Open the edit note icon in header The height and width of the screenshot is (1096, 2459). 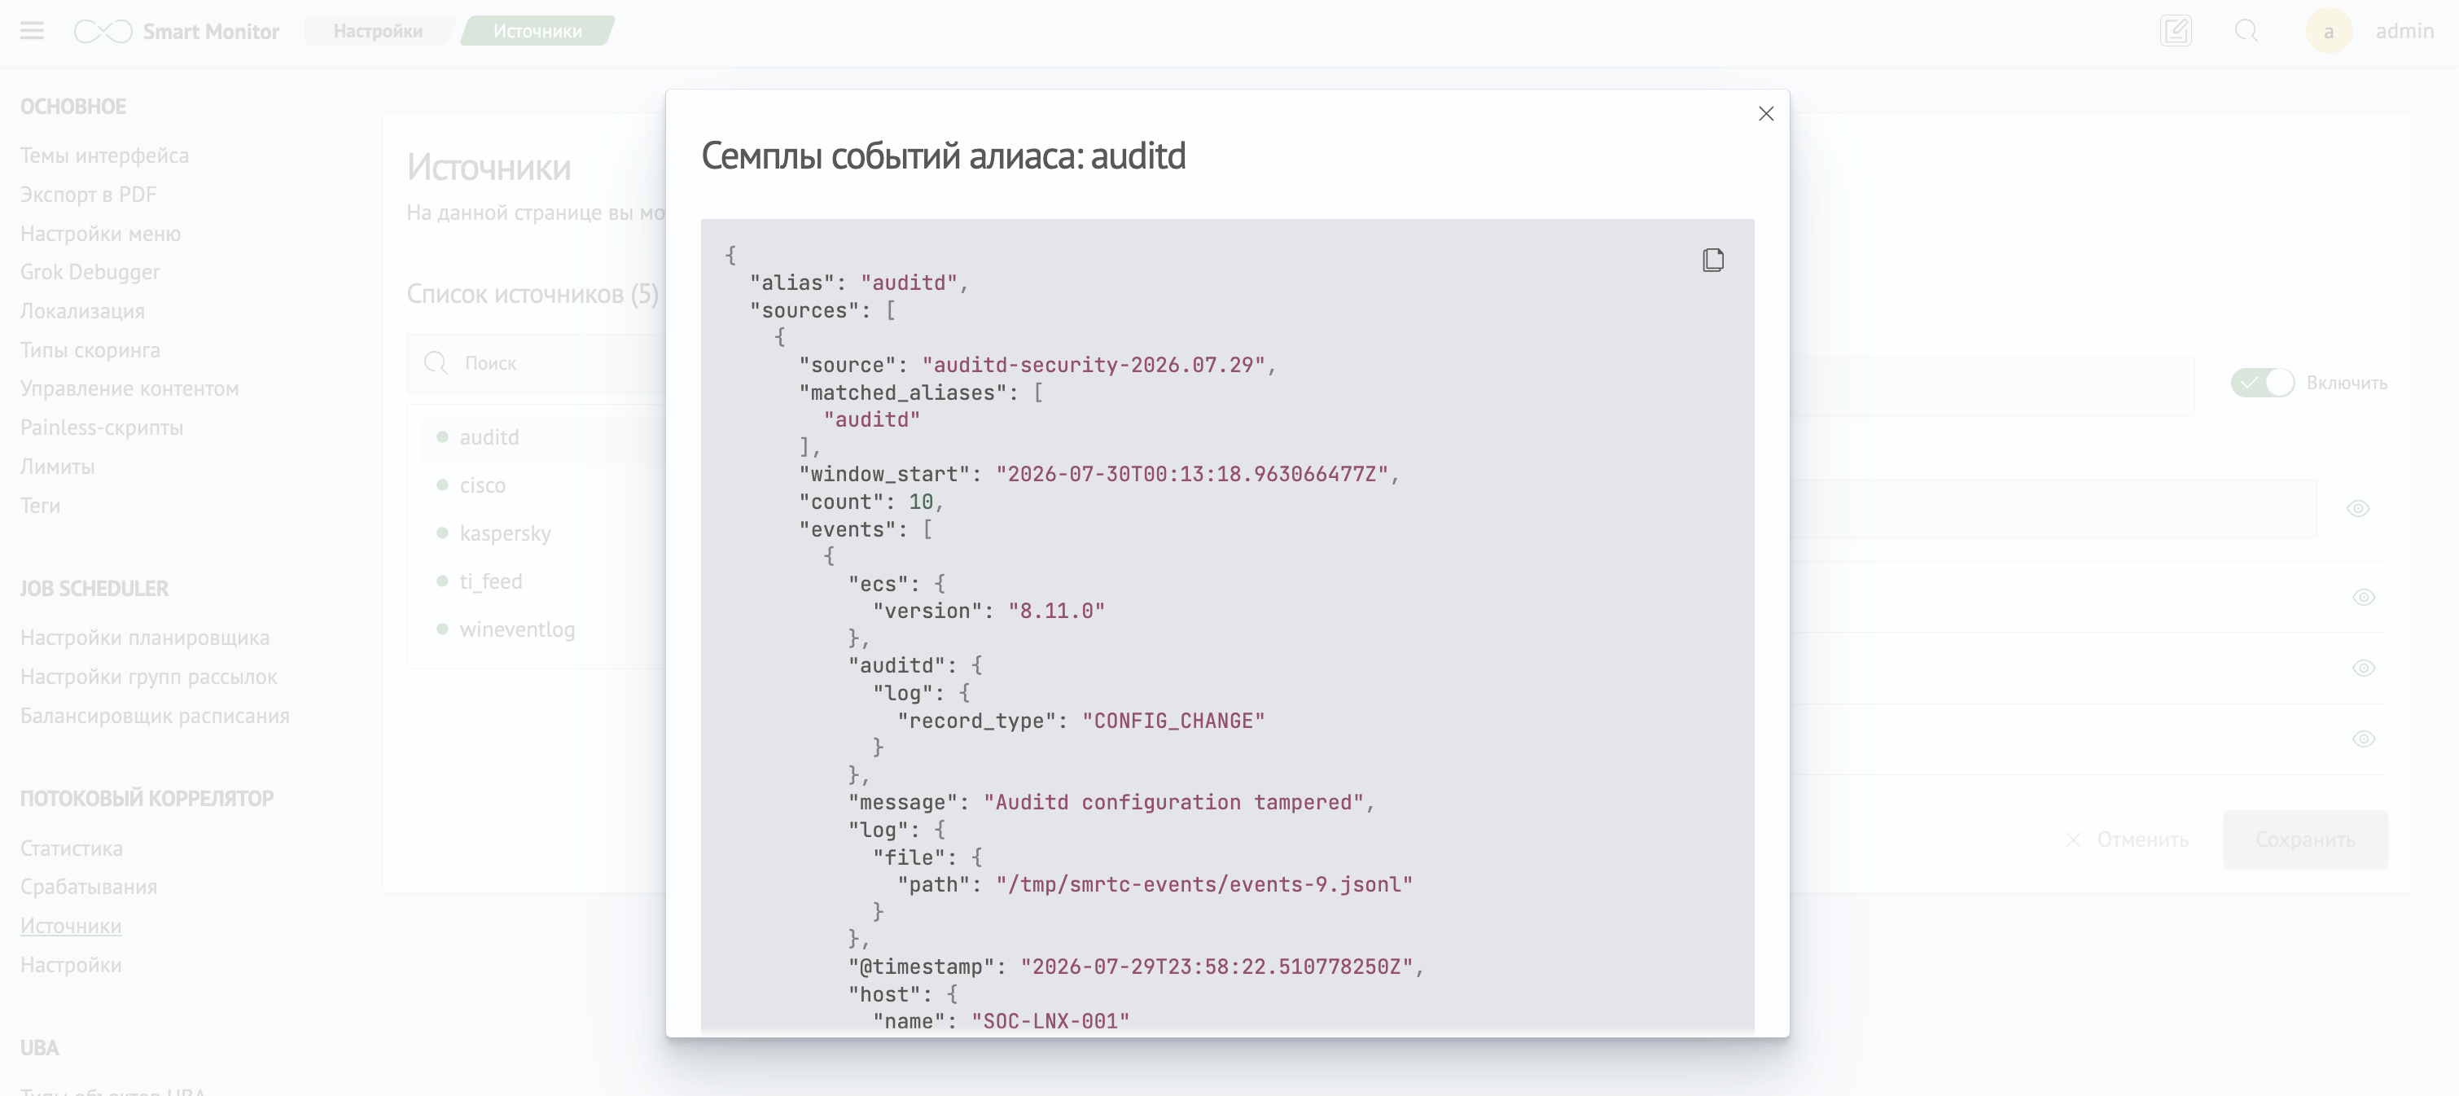click(x=2176, y=32)
